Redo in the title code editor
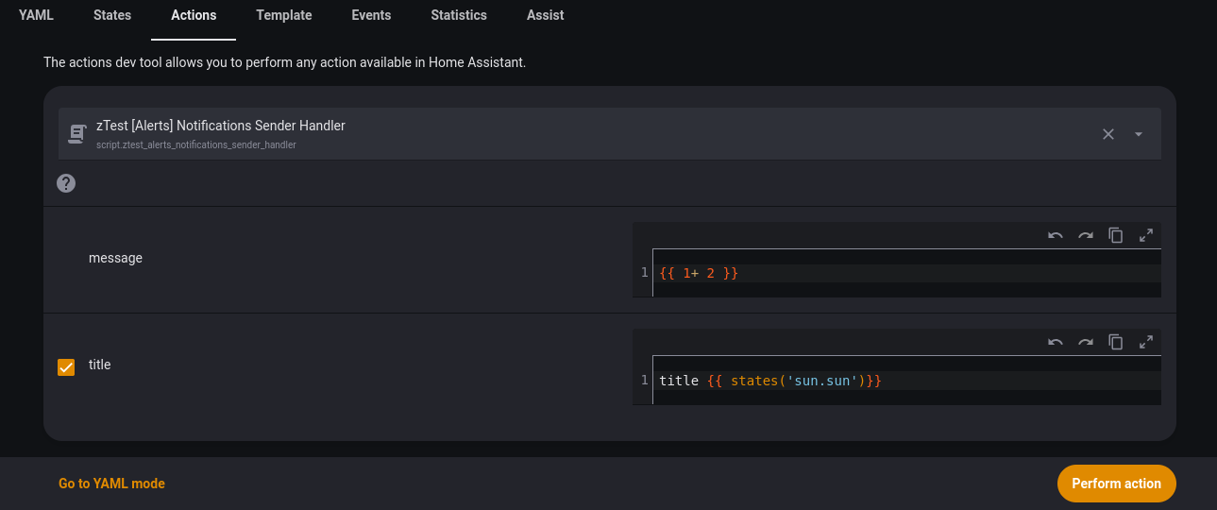Viewport: 1217px width, 510px height. (1086, 342)
